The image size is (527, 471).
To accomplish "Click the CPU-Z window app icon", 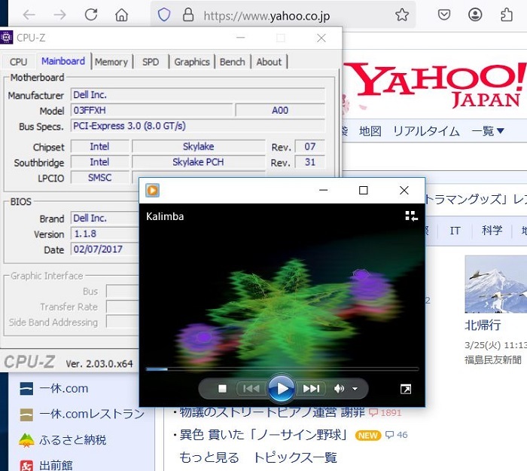I will coord(6,38).
